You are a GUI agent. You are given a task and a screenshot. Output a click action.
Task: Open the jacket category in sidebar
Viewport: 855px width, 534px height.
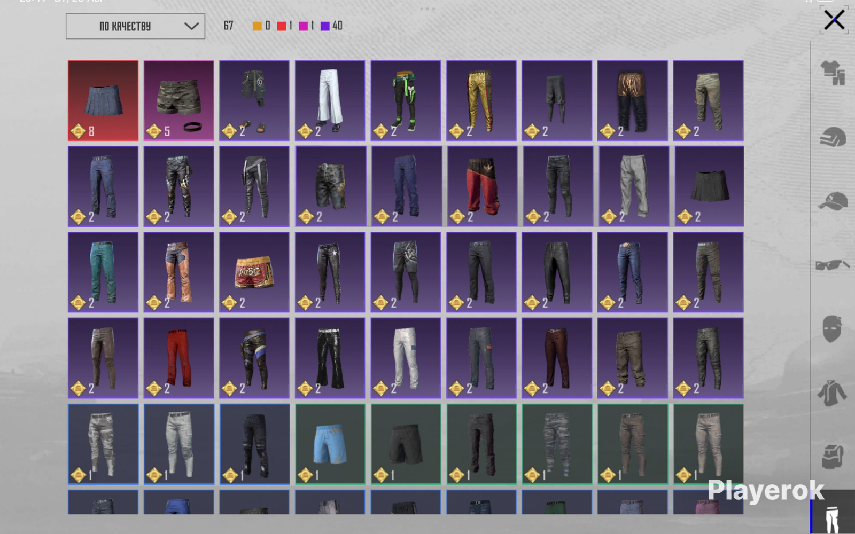[833, 393]
